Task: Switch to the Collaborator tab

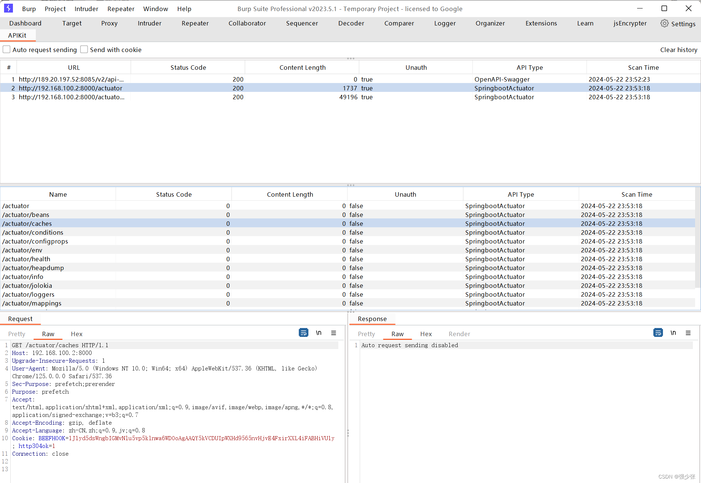Action: tap(247, 23)
